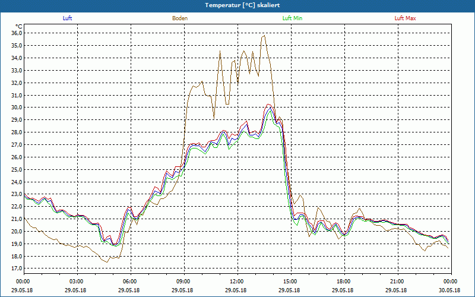
Task: Click the 30,0 y-axis value
Action: (x=17, y=108)
